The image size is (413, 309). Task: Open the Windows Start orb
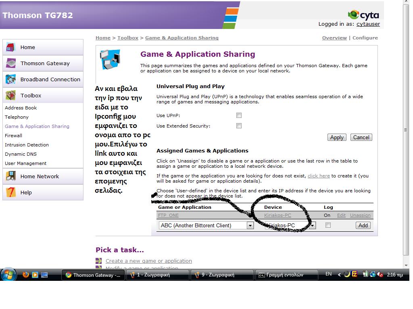[x=8, y=274]
